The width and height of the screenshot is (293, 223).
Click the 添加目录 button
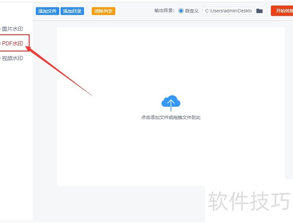73,11
